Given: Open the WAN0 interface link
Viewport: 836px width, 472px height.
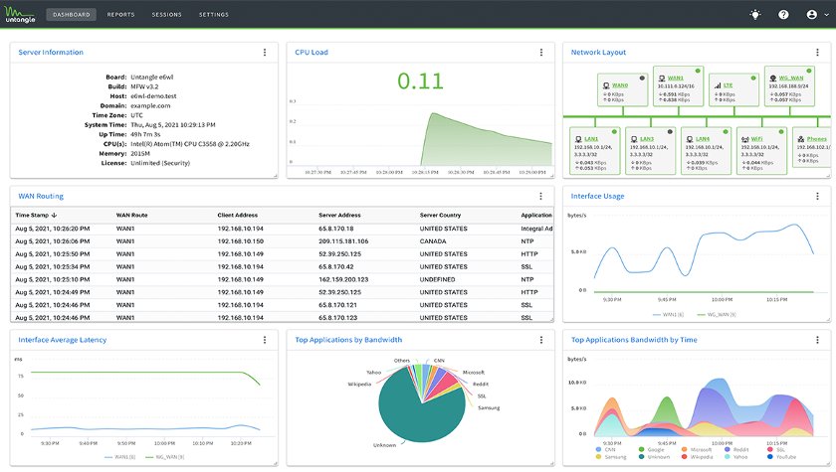Looking at the screenshot, I should tap(620, 85).
